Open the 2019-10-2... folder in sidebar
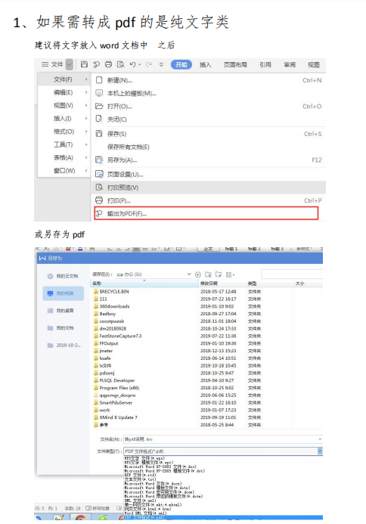The width and height of the screenshot is (366, 524). click(64, 346)
